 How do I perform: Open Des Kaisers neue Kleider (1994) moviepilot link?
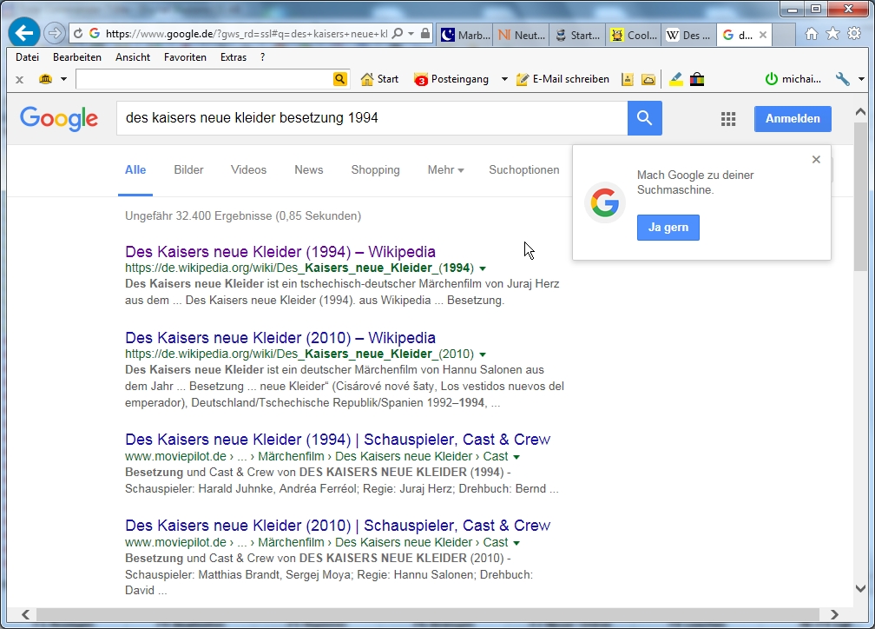(x=337, y=440)
